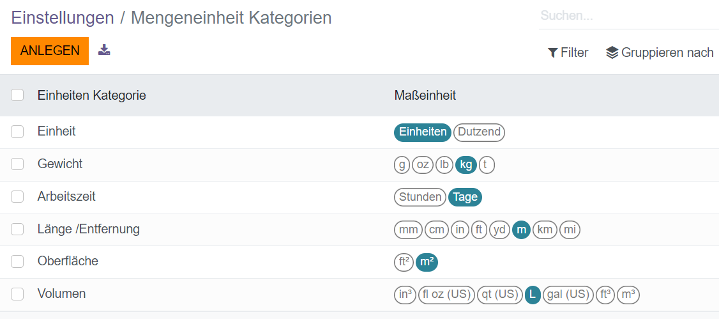
Task: Sort by Einheiten Kategorie column header
Action: tap(92, 95)
